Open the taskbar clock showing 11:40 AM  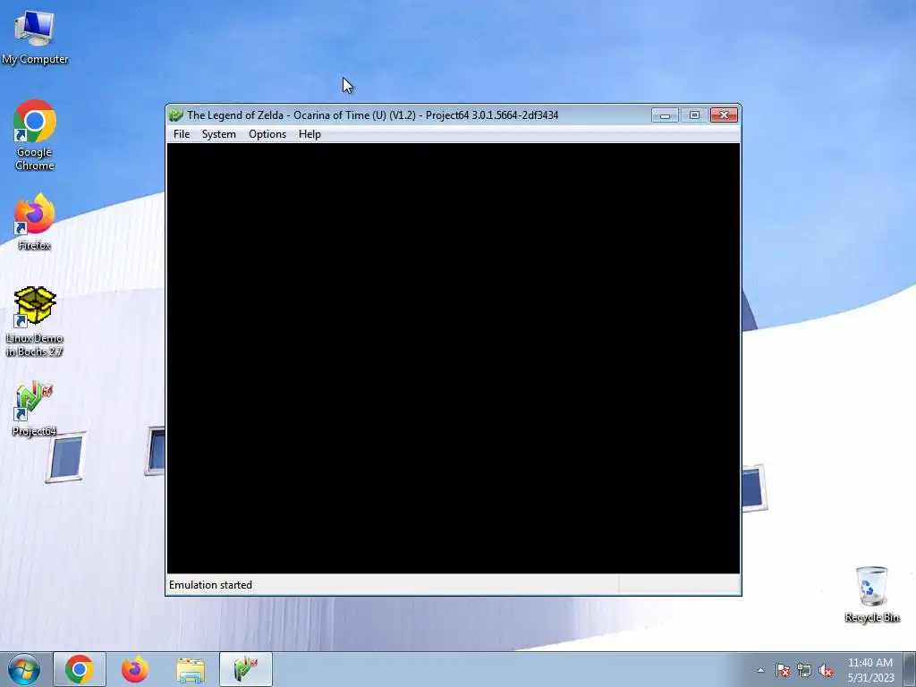870,669
